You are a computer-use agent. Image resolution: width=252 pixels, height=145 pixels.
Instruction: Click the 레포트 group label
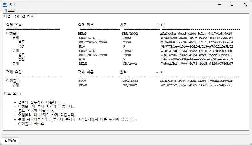(x=9, y=11)
